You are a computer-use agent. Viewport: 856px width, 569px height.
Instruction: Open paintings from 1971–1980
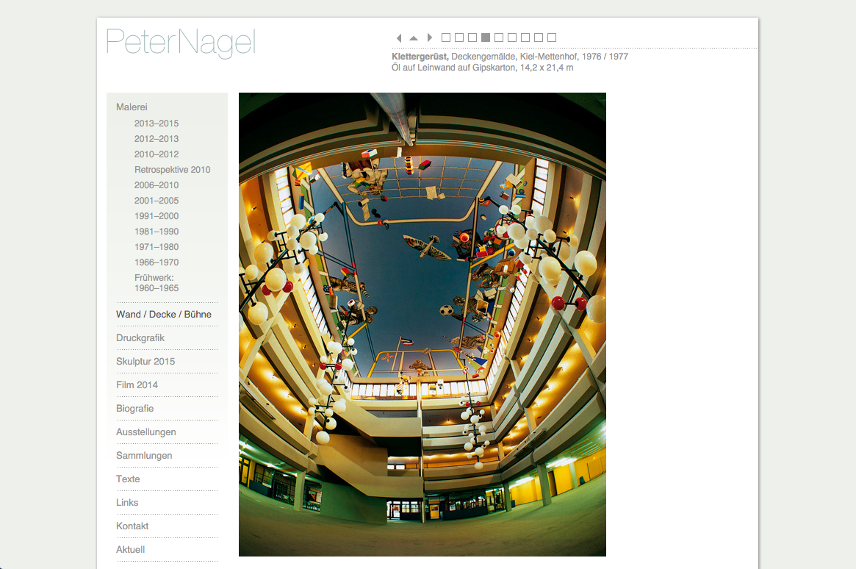[157, 247]
